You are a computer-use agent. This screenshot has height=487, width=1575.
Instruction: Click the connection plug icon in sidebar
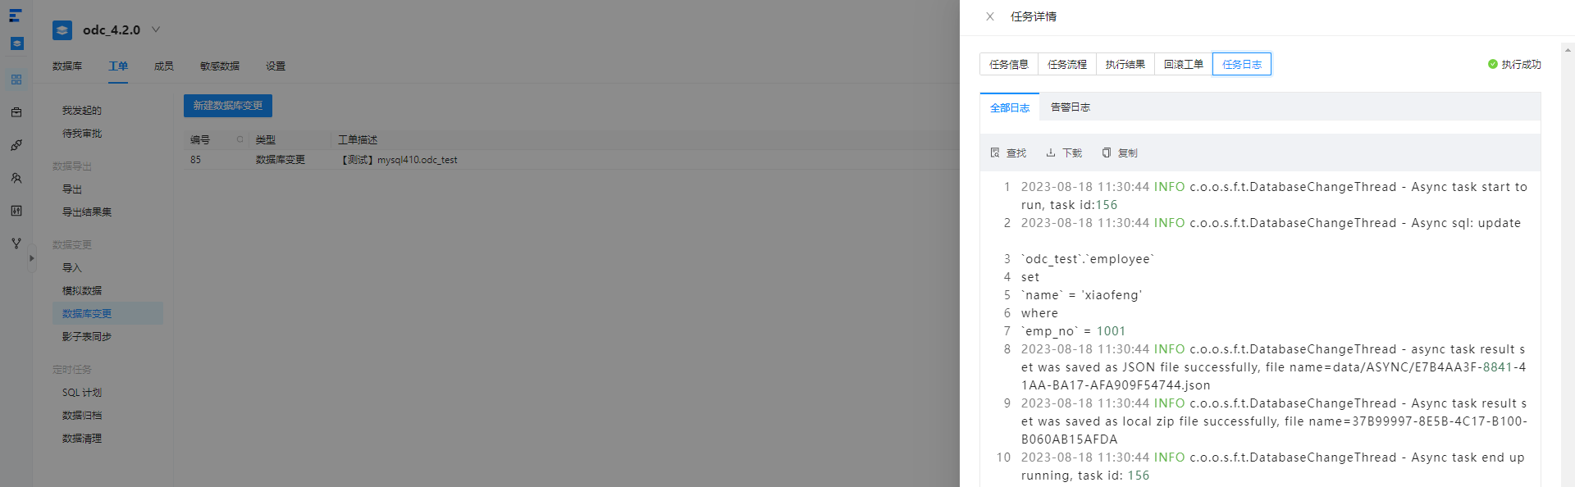[16, 145]
